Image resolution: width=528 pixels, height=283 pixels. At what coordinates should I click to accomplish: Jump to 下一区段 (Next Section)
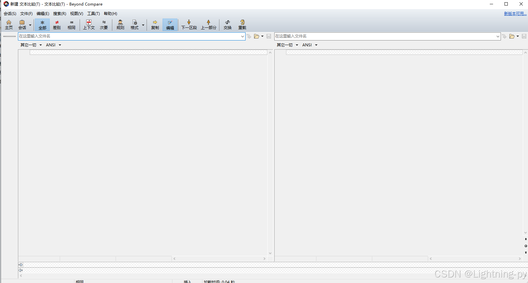pos(189,25)
